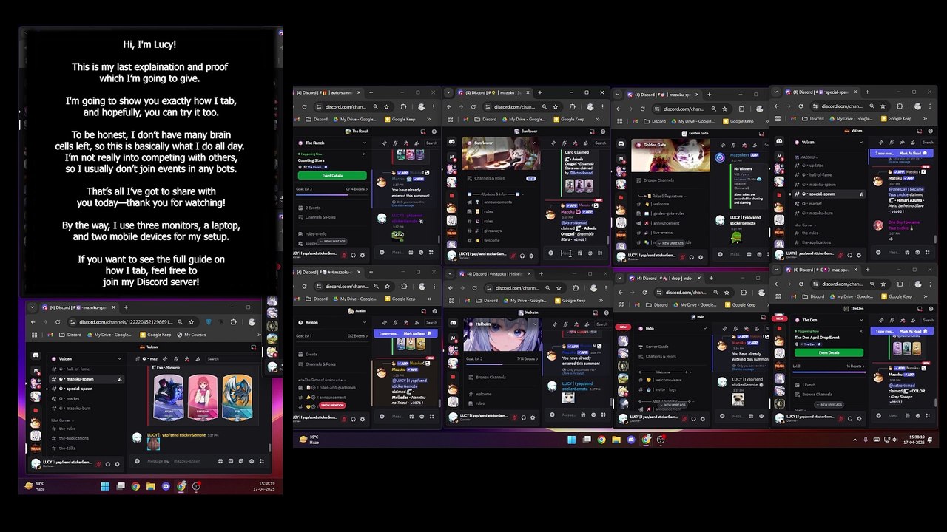The width and height of the screenshot is (947, 532).
Task: Bookmark the page with star in mazoku-spawn window
Action: (192, 322)
